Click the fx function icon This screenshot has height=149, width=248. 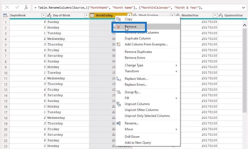(x=26, y=7)
